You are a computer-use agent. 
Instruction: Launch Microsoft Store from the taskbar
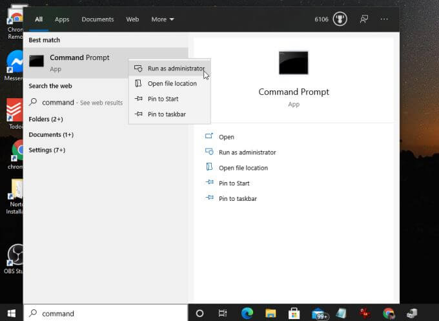pyautogui.click(x=295, y=313)
